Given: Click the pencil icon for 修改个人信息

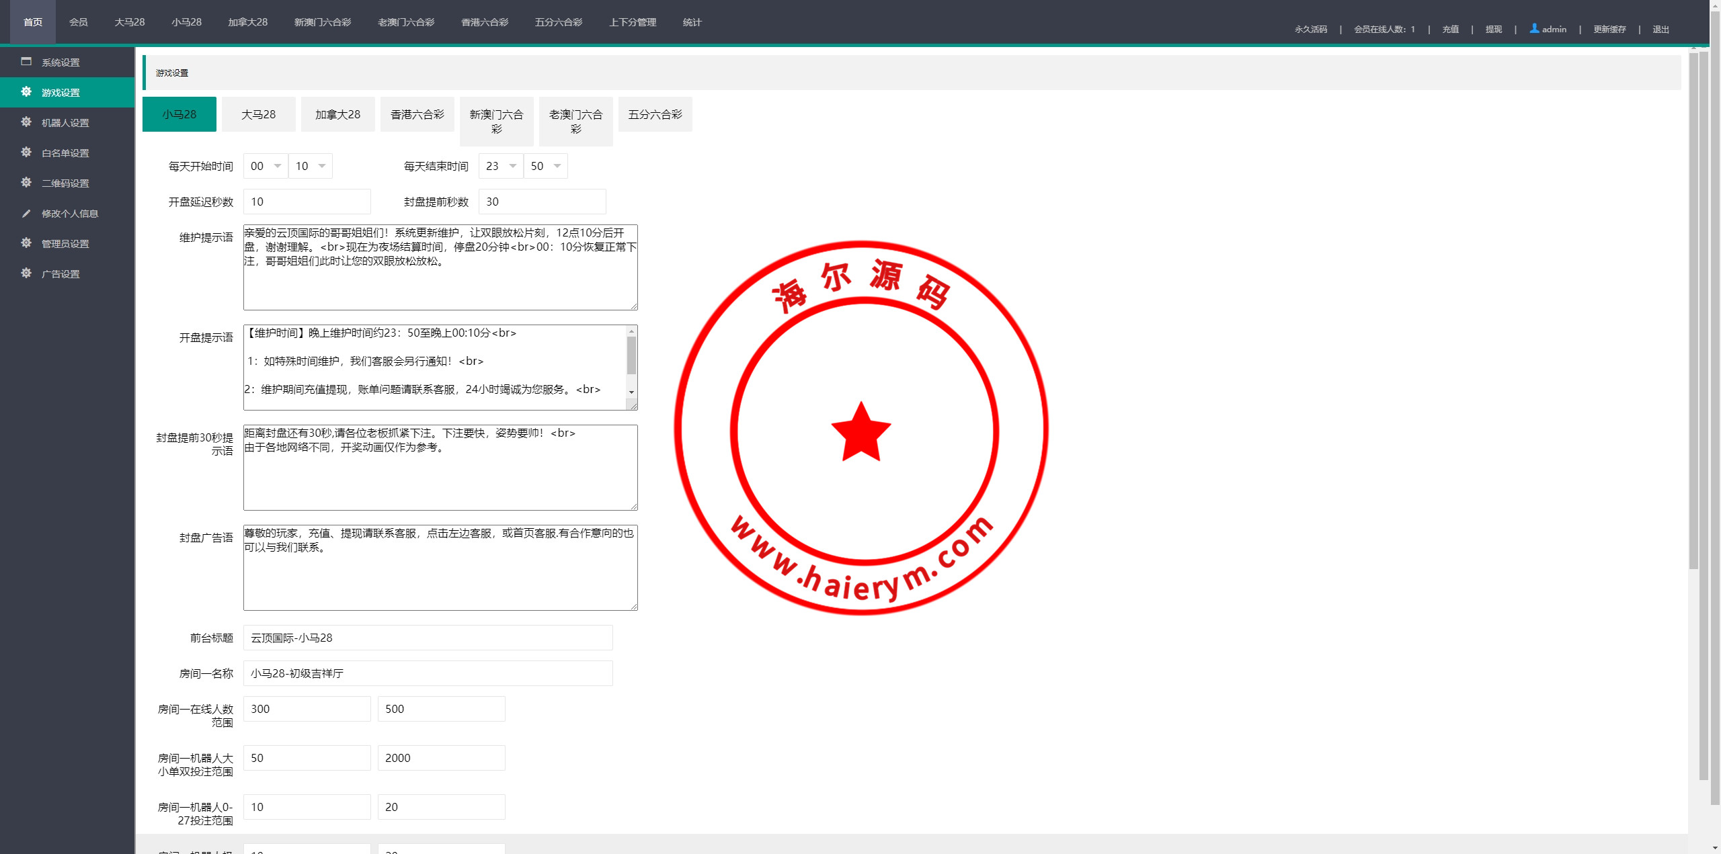Looking at the screenshot, I should (x=26, y=213).
